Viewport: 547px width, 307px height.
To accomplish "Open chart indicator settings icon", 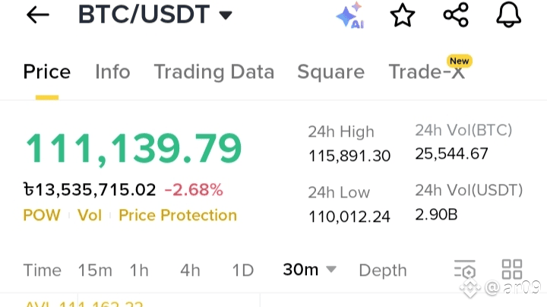I will tap(464, 270).
